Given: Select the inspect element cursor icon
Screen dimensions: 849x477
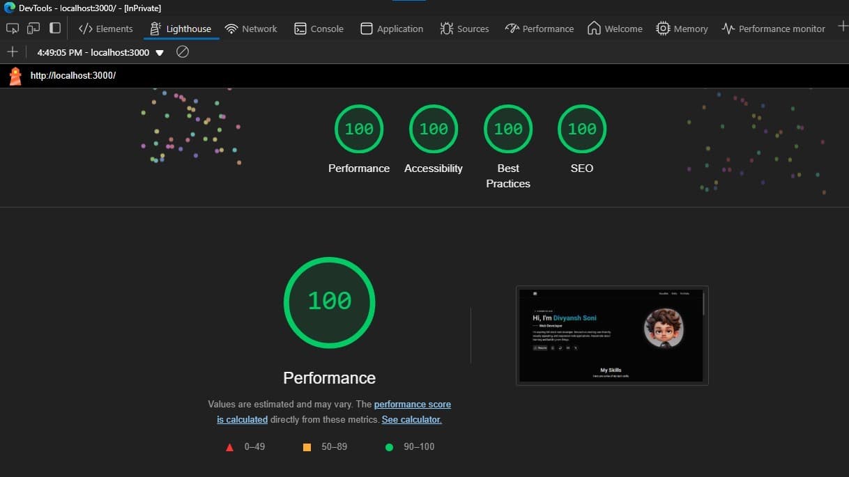Looking at the screenshot, I should pos(12,29).
